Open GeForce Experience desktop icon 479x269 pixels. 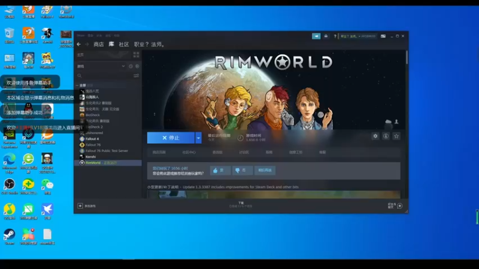(x=10, y=138)
